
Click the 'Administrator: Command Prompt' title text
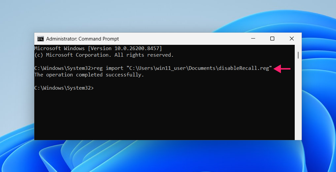(83, 39)
